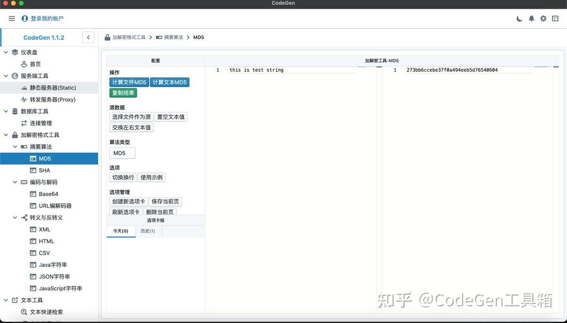Image resolution: width=567 pixels, height=323 pixels.
Task: Click the 文本工具 edit icon
Action: click(15, 300)
